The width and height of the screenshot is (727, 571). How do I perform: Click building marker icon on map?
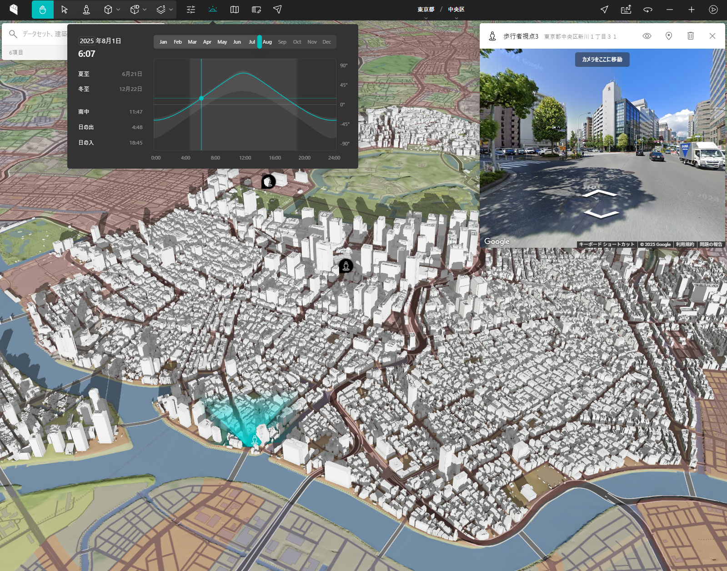[268, 182]
